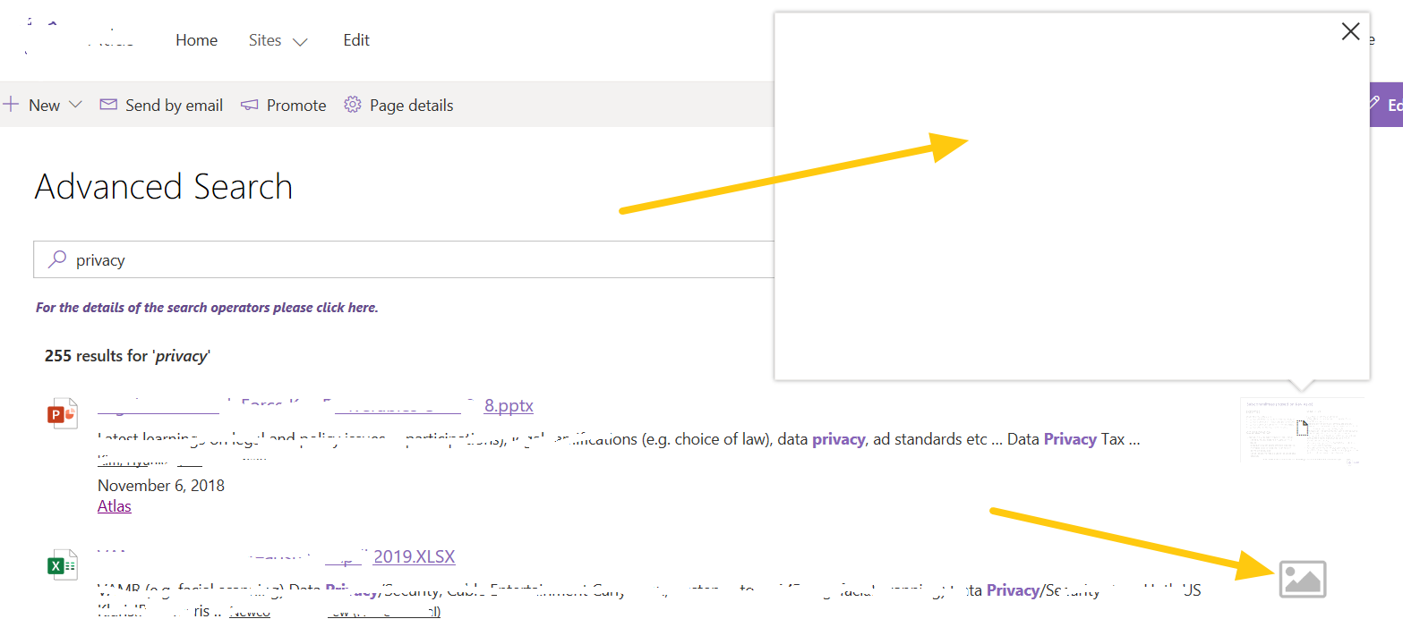This screenshot has width=1403, height=619.
Task: Select Edit in the top navigation
Action: [x=355, y=40]
